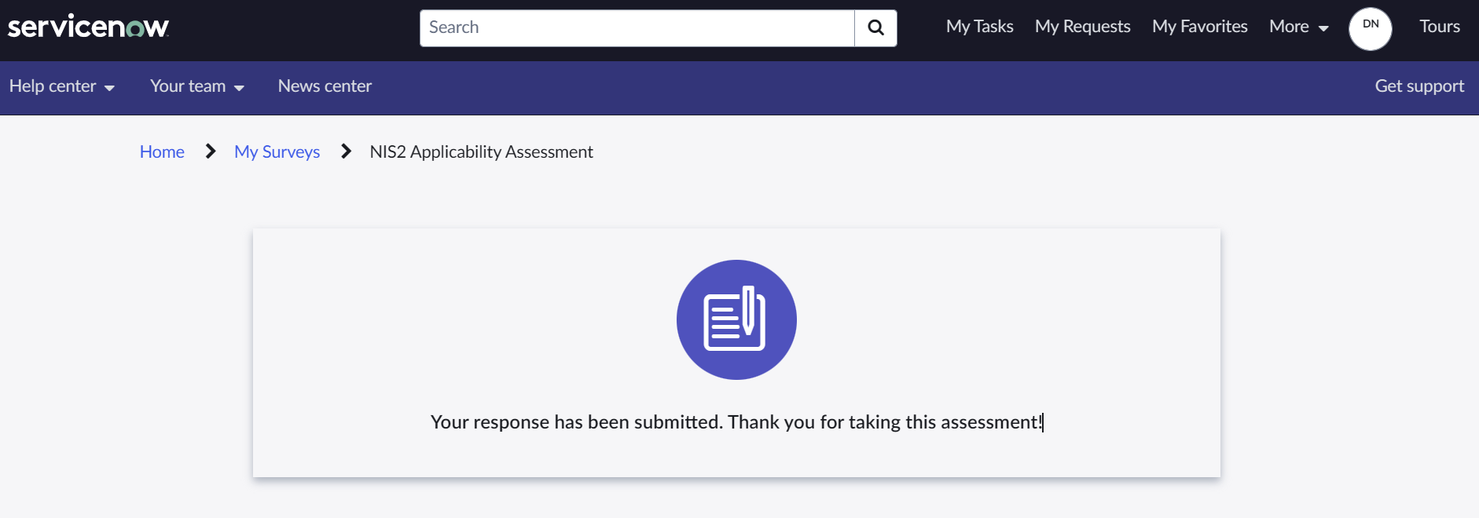
Task: Click NIS2 Applicability Assessment breadcrumb text
Action: click(x=481, y=151)
